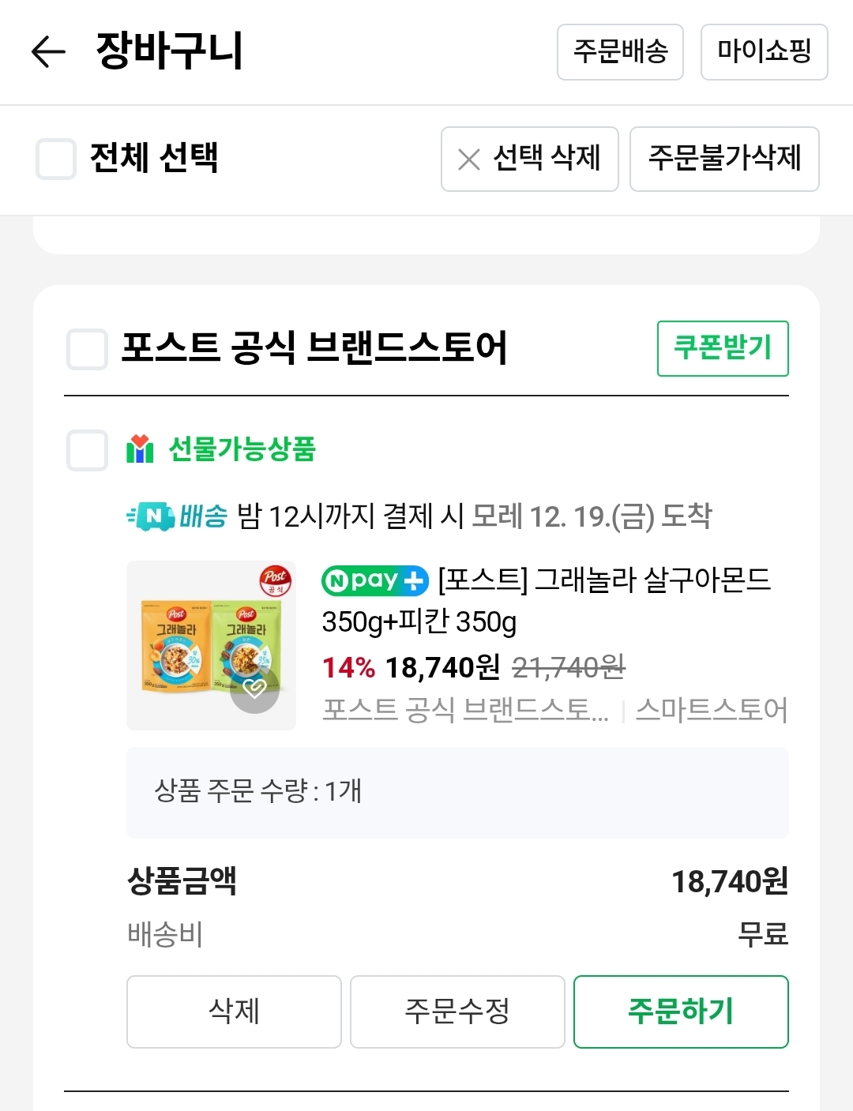853x1111 pixels.
Task: Tap the 포스트 공식 브랜드스토어 store name
Action: click(314, 348)
